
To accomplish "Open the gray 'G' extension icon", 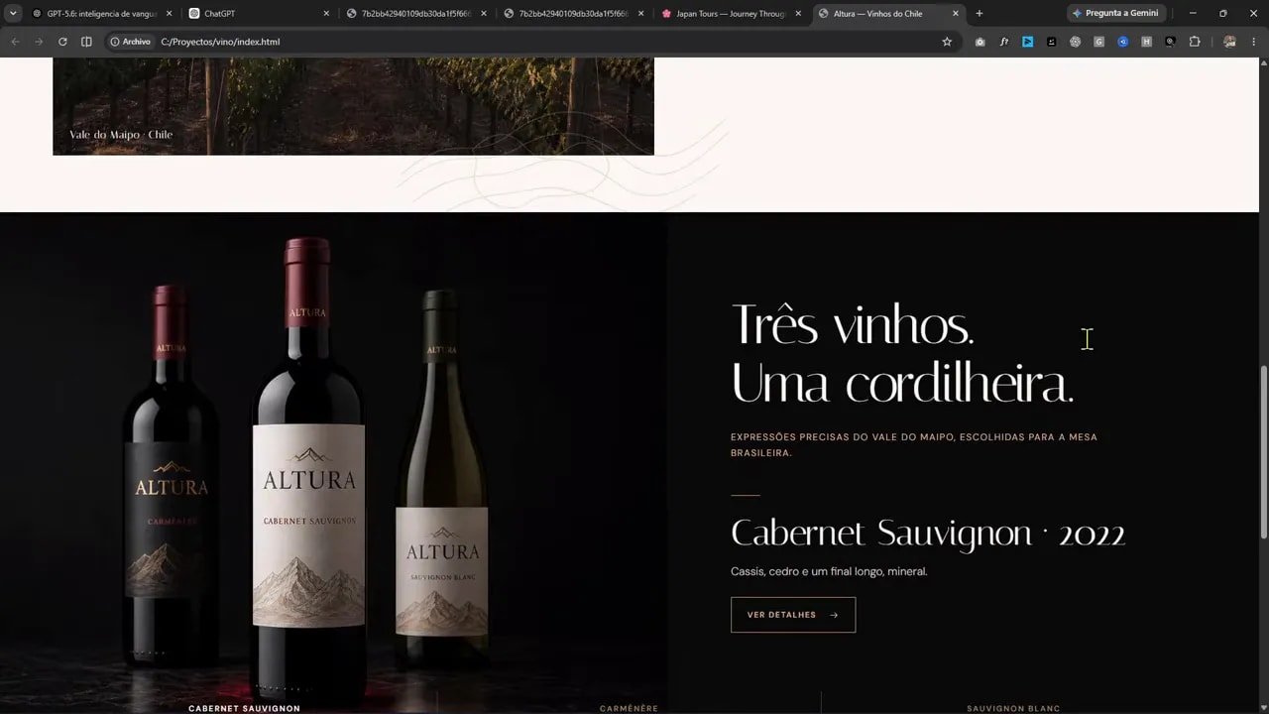I will coord(1098,42).
